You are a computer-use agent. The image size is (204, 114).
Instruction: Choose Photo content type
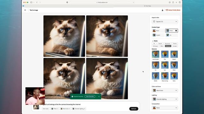(x=171, y=31)
